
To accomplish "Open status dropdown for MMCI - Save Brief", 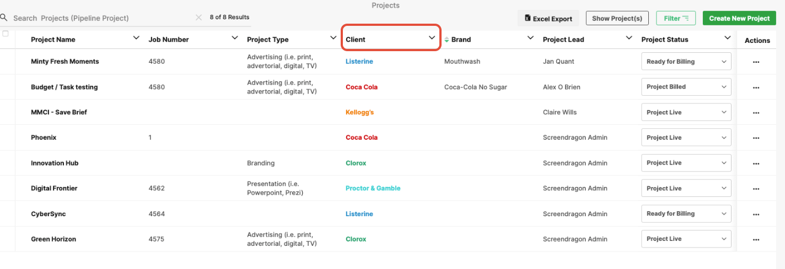I will [x=686, y=112].
